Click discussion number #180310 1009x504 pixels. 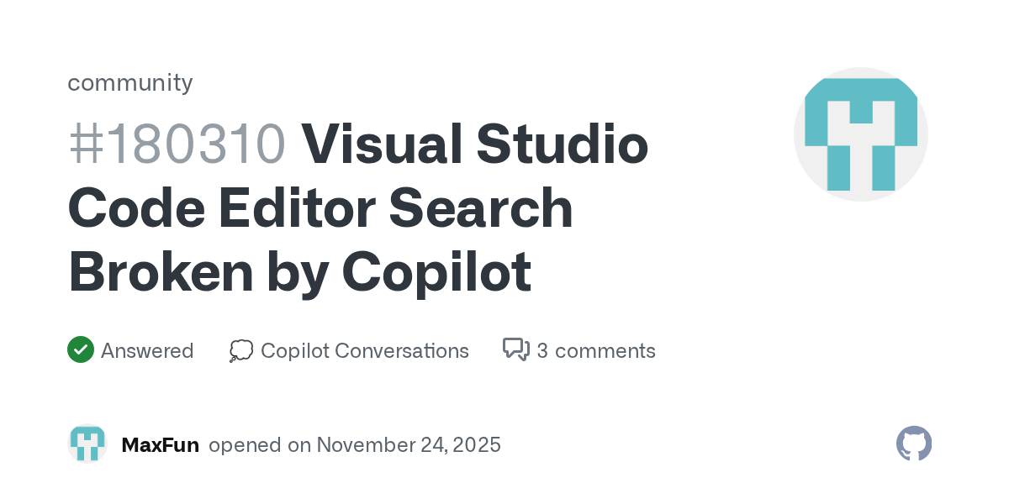(x=177, y=144)
